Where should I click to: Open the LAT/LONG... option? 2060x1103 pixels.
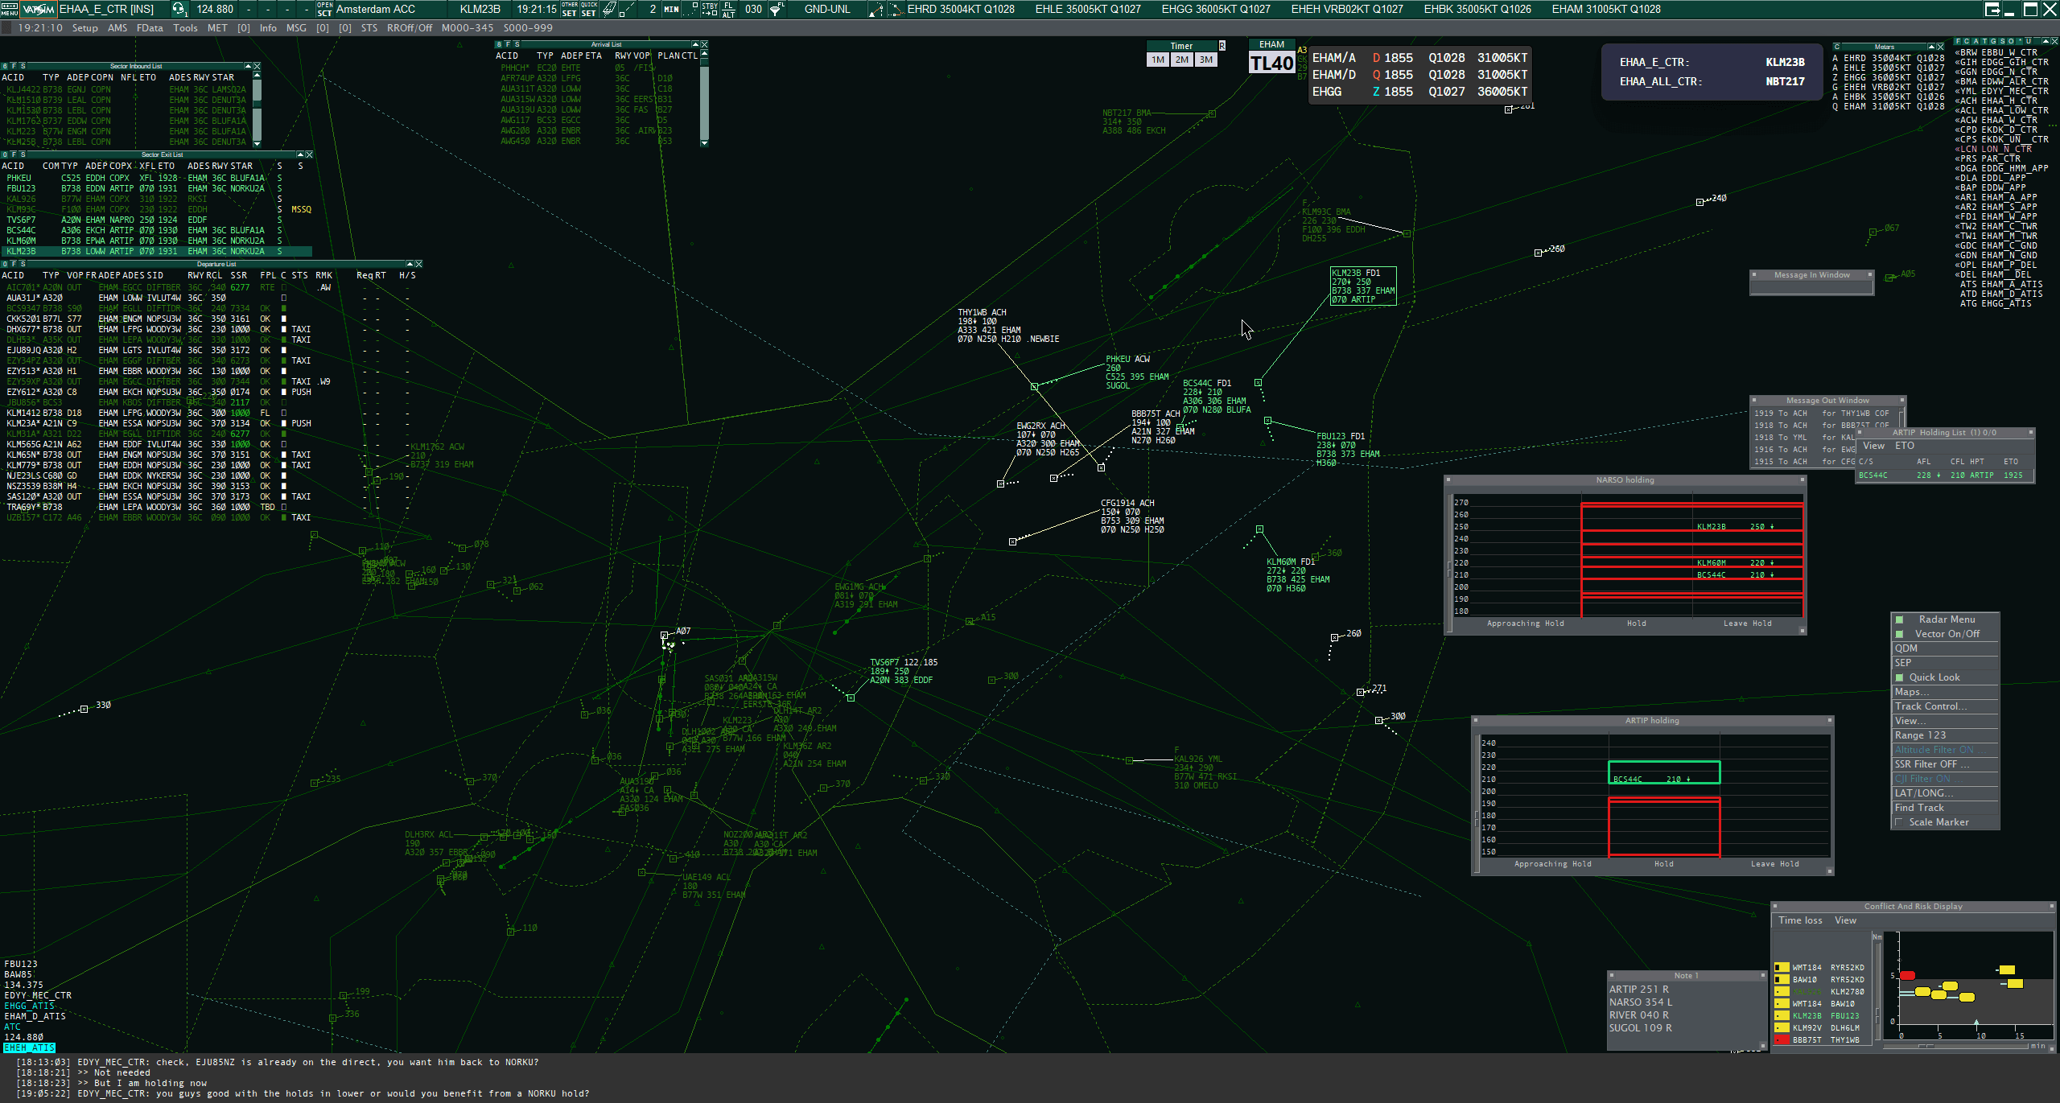[x=1944, y=793]
